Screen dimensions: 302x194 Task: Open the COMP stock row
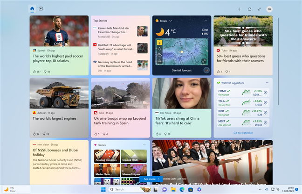coord(243,93)
